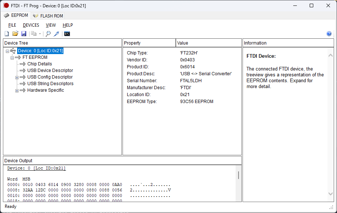Switch to the FLASH ROM tab
Viewport: 337px width, 213px height.
[x=48, y=16]
